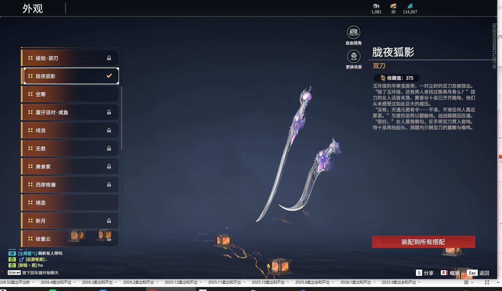Switch to the 2026.1卖出和不出 sheet tab
Image resolution: width=502 pixels, height=291 pixels.
click(356, 282)
